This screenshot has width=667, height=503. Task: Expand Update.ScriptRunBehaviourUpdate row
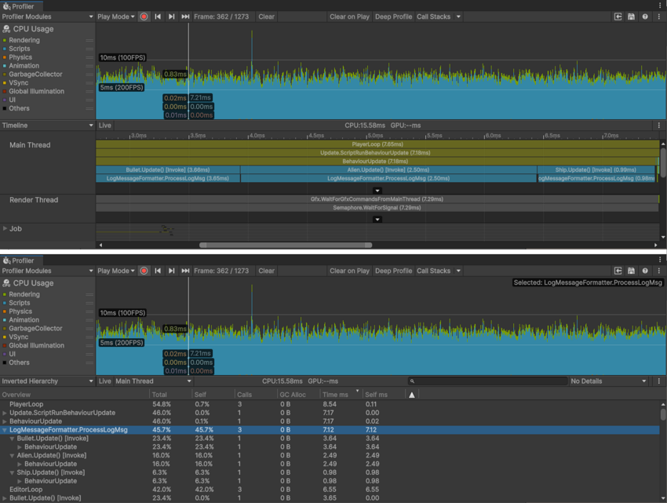pyautogui.click(x=5, y=413)
